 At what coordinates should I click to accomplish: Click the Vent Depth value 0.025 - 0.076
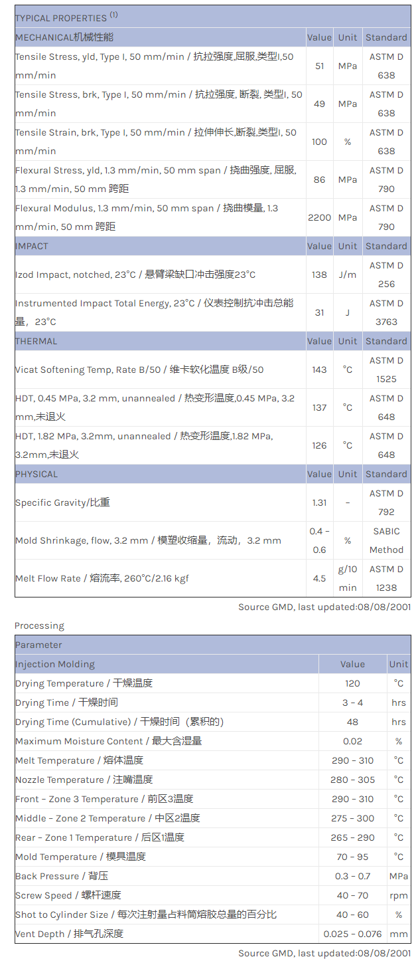click(x=352, y=934)
